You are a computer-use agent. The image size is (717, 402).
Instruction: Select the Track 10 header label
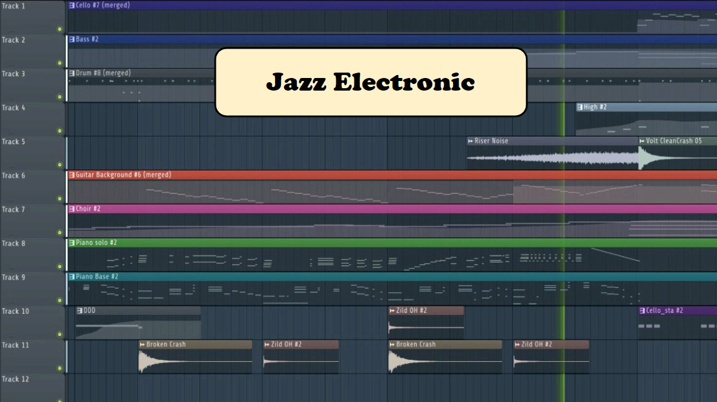point(15,311)
